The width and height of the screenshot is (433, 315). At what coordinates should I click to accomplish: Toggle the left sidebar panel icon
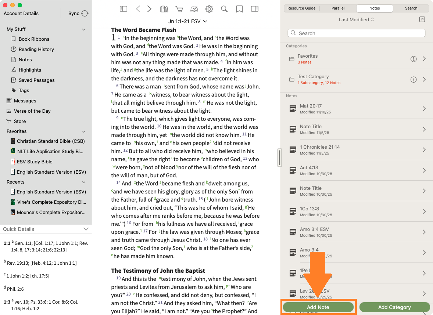[x=124, y=9]
